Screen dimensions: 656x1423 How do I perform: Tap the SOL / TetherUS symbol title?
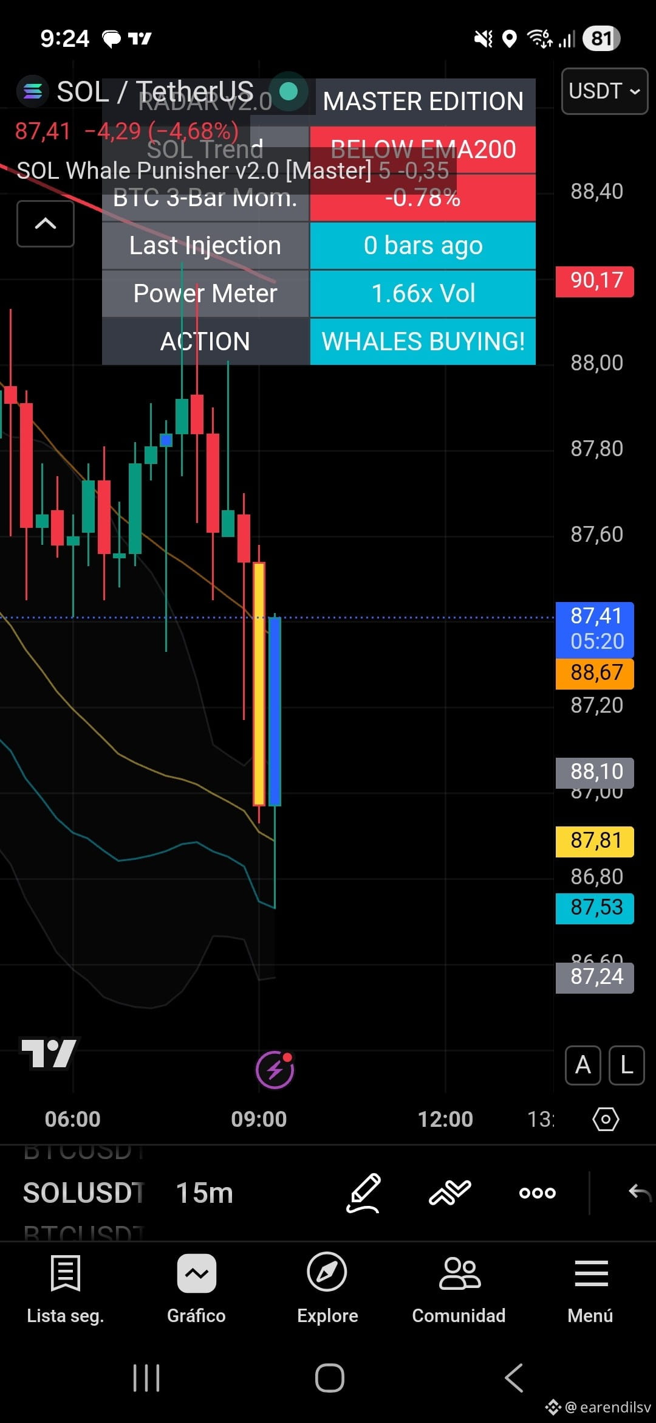155,91
